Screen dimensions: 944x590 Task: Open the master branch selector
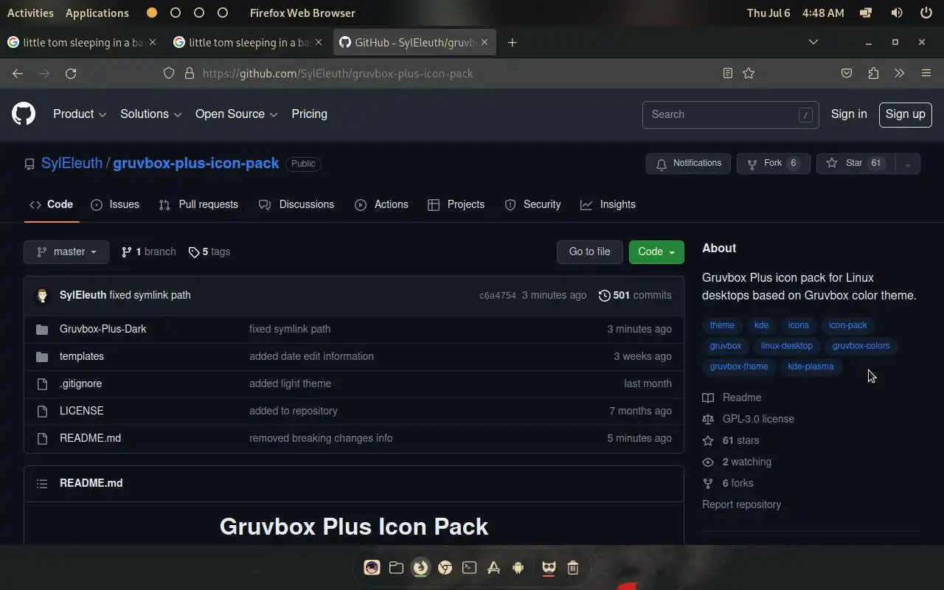[x=66, y=252]
